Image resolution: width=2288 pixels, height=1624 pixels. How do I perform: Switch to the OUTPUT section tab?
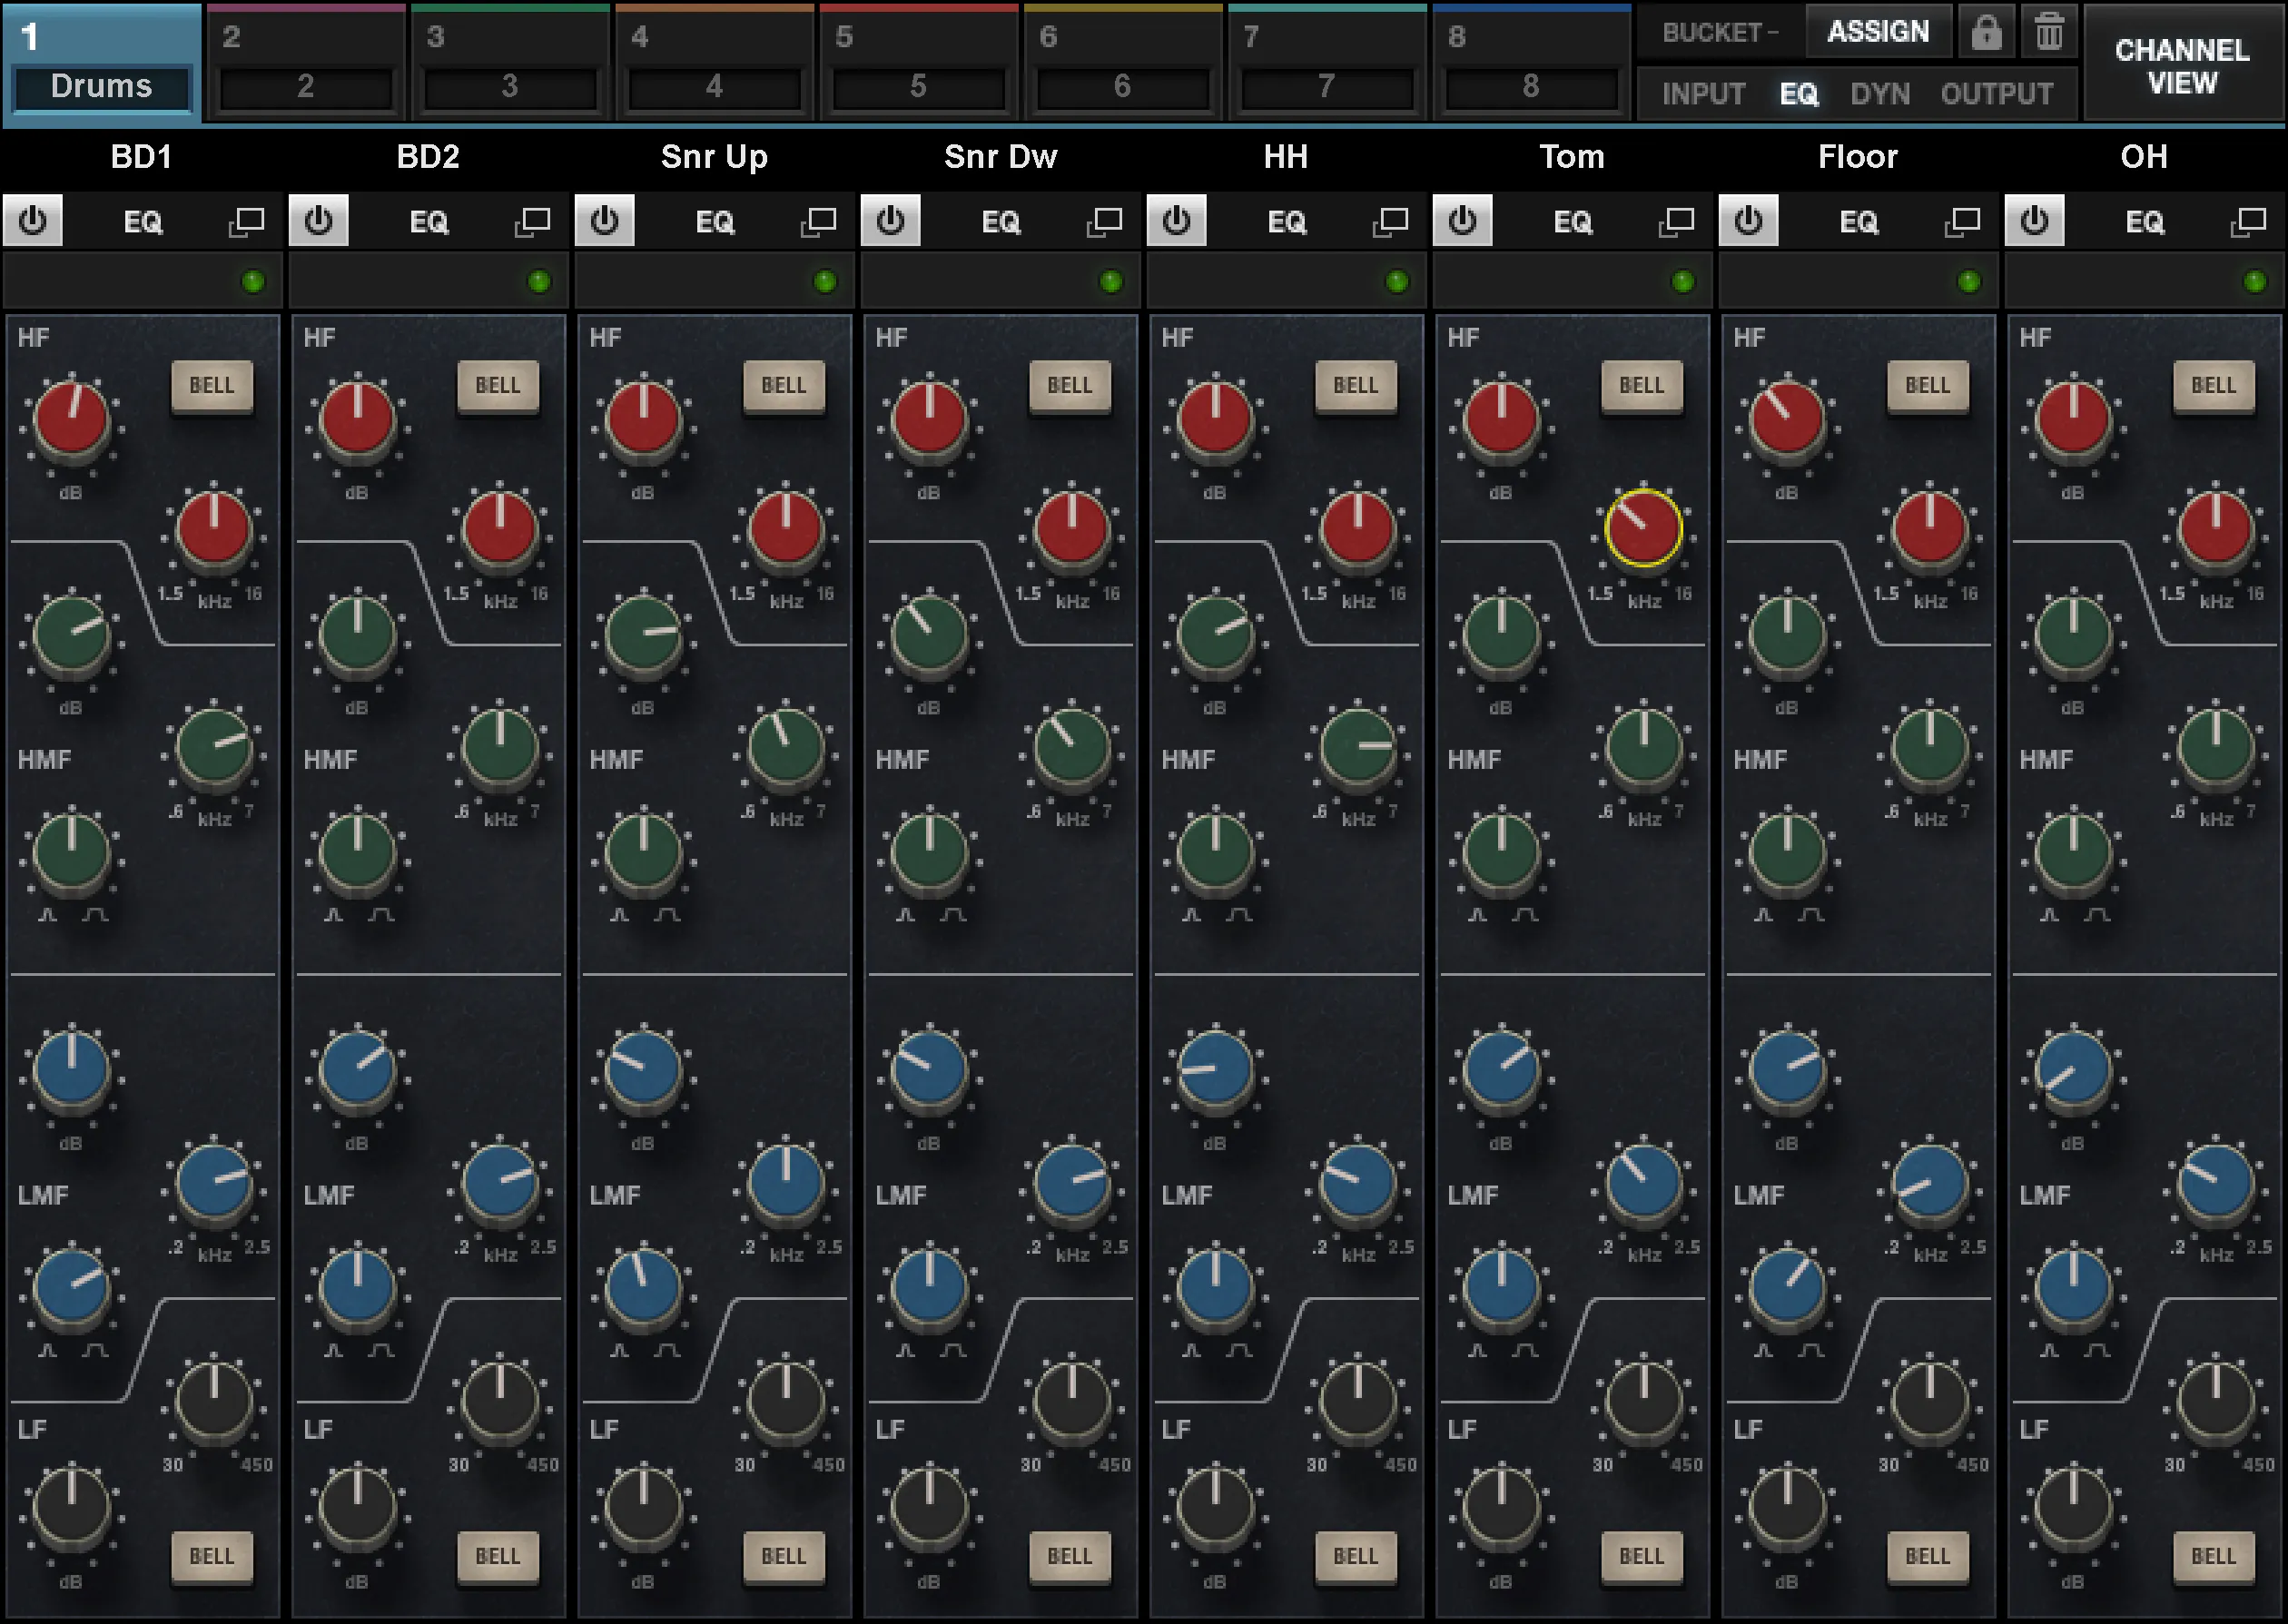coord(1997,94)
